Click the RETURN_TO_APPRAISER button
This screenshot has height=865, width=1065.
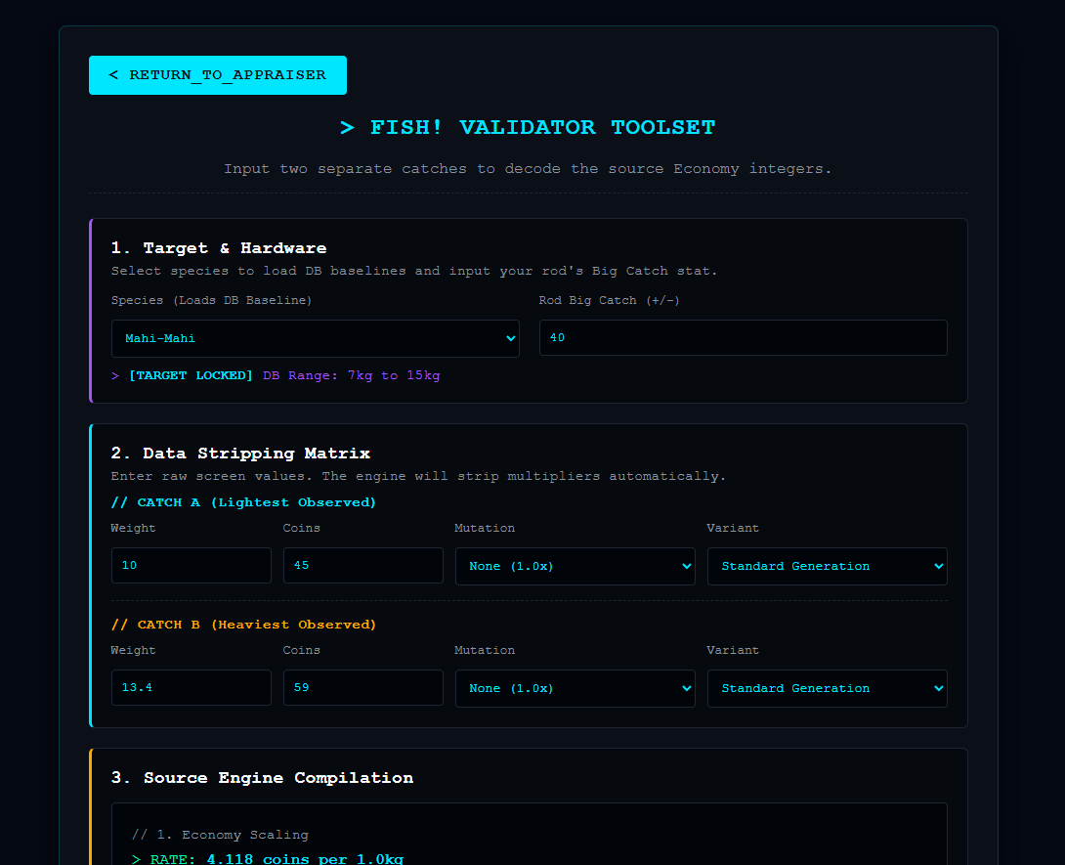point(217,75)
